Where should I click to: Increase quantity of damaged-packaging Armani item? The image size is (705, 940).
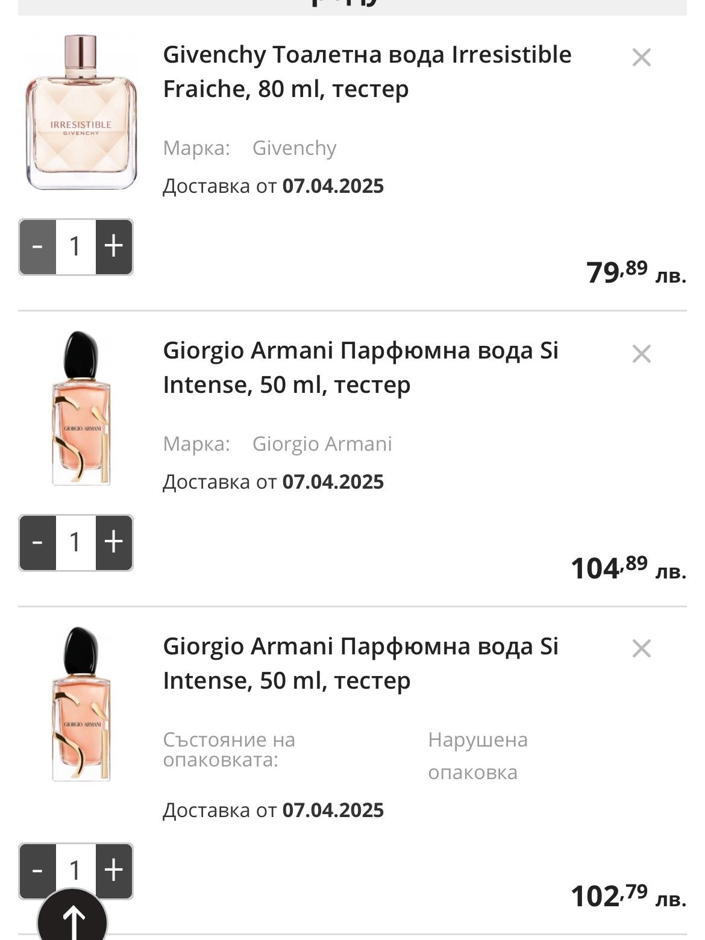tap(114, 871)
